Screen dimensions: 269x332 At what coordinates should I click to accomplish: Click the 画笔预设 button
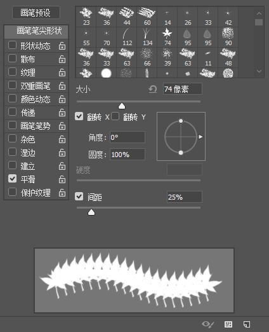36,13
